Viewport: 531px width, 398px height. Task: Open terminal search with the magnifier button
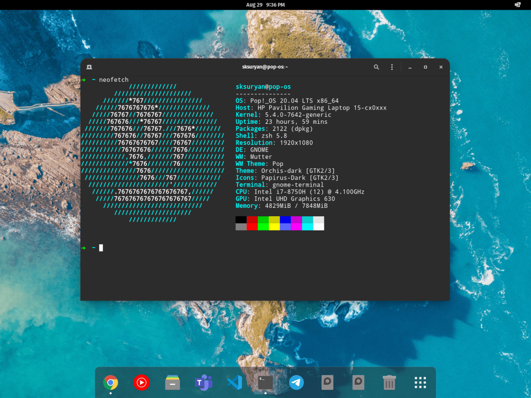(376, 67)
